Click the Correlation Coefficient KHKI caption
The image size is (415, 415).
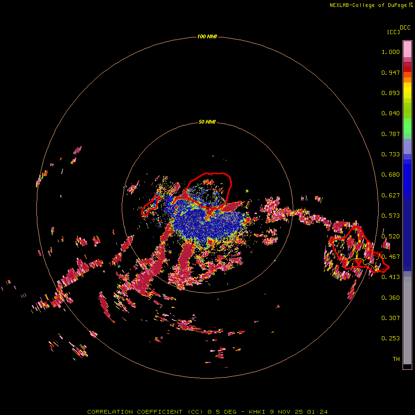pyautogui.click(x=207, y=412)
